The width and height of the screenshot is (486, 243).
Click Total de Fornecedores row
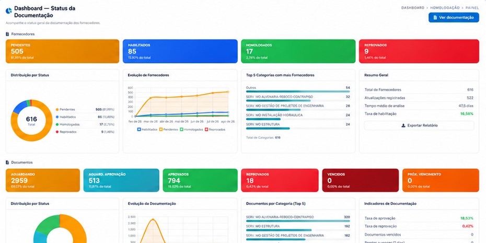pyautogui.click(x=419, y=89)
